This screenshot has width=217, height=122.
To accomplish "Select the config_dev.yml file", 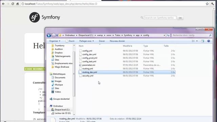I will point(127,55).
